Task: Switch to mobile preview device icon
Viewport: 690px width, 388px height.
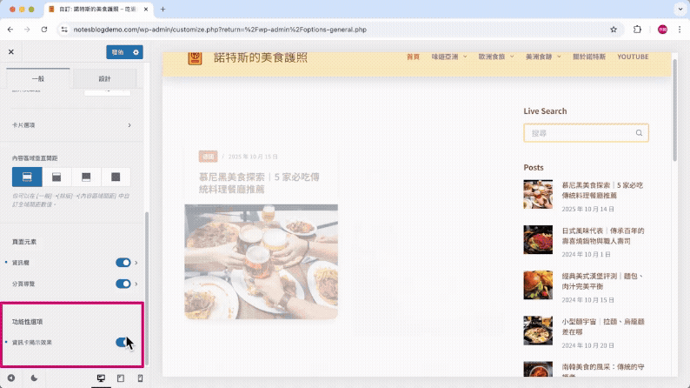Action: coord(140,378)
